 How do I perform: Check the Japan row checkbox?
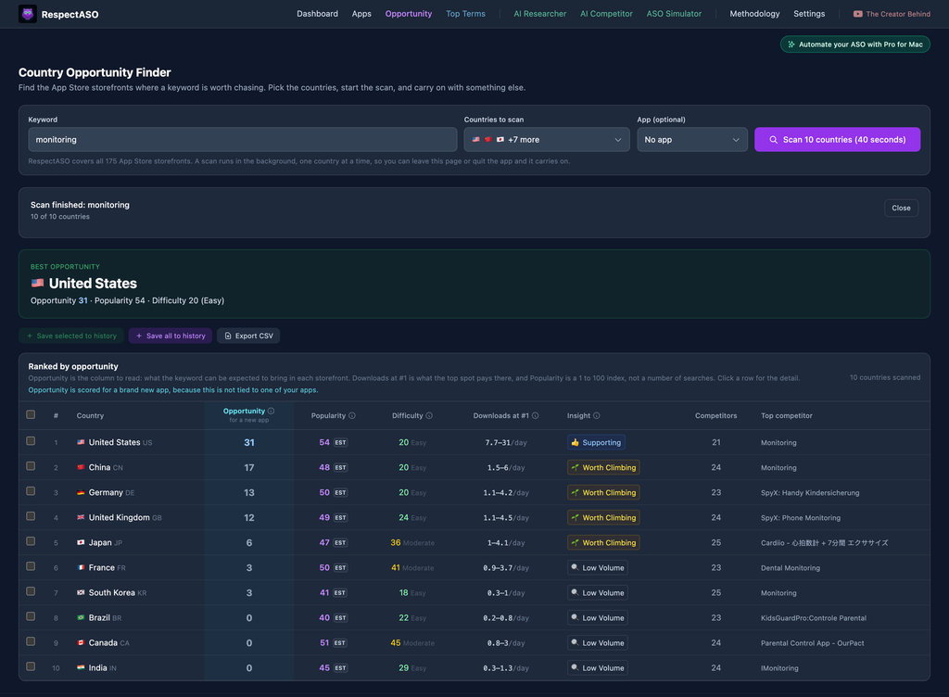(31, 541)
